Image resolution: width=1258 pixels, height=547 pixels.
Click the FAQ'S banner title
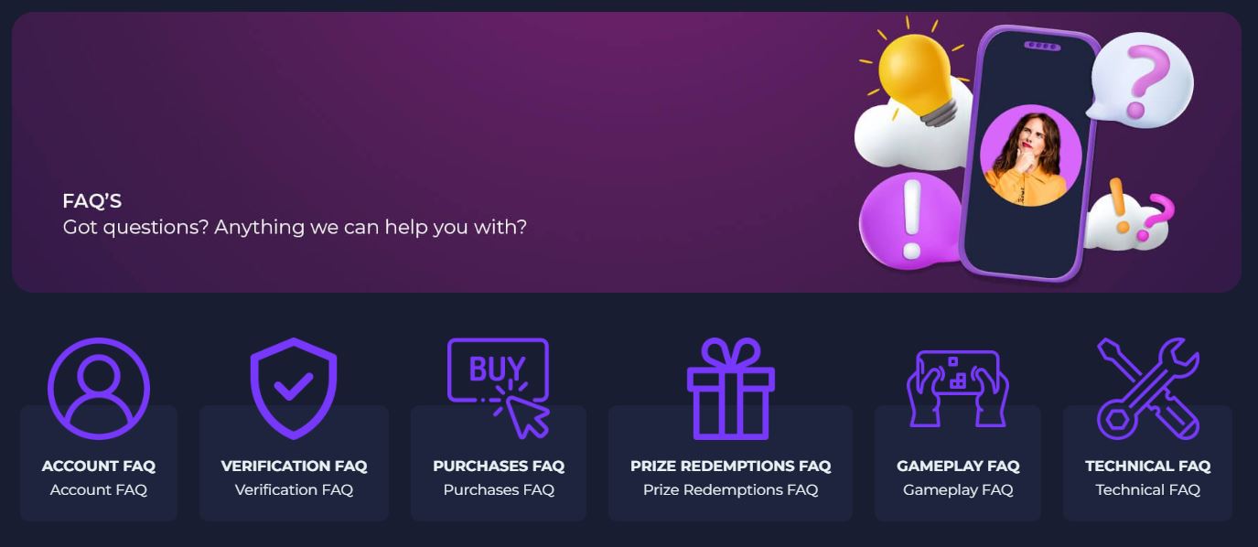click(91, 201)
